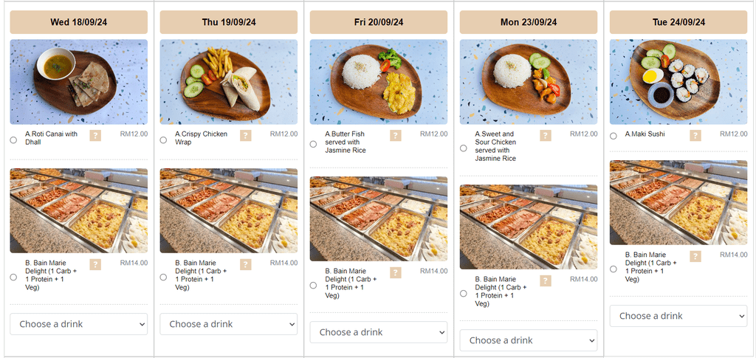
Task: Choose the Maki Sushi radio option
Action: point(614,136)
